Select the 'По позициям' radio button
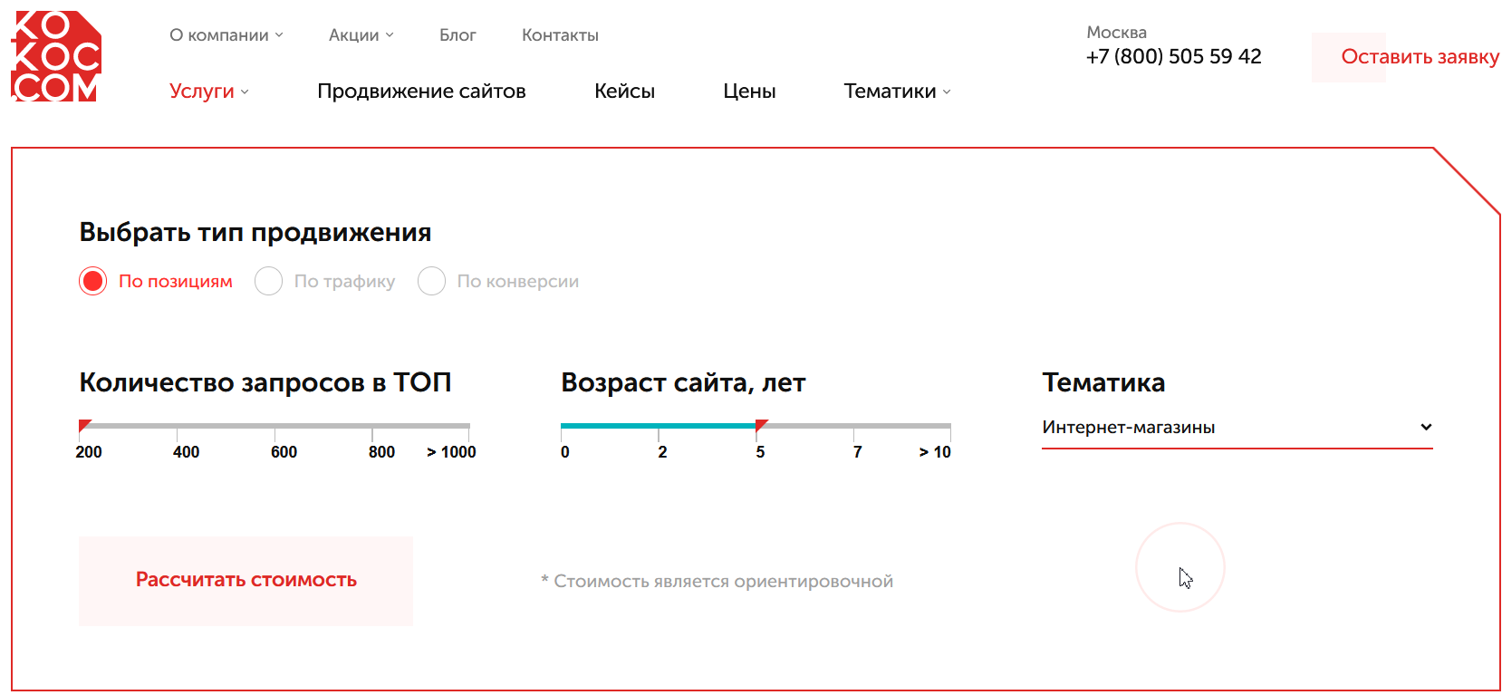This screenshot has width=1502, height=695. (92, 281)
